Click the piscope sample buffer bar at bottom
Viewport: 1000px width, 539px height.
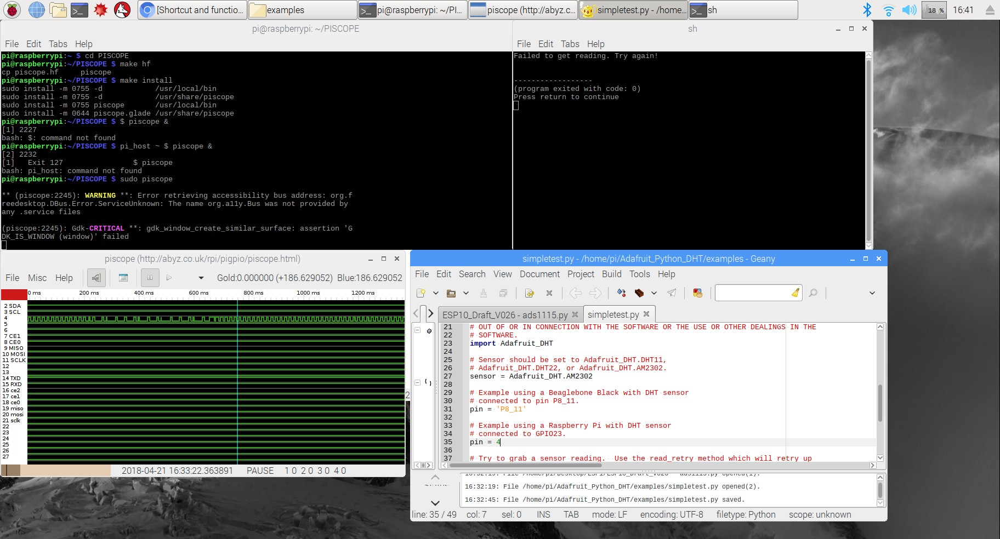tap(55, 470)
